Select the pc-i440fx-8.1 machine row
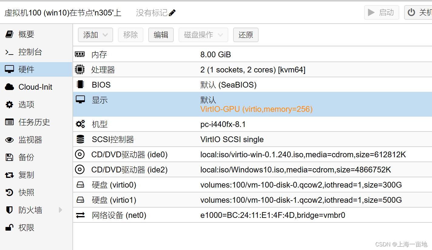Viewport: 432px width, 250px height. [253, 124]
